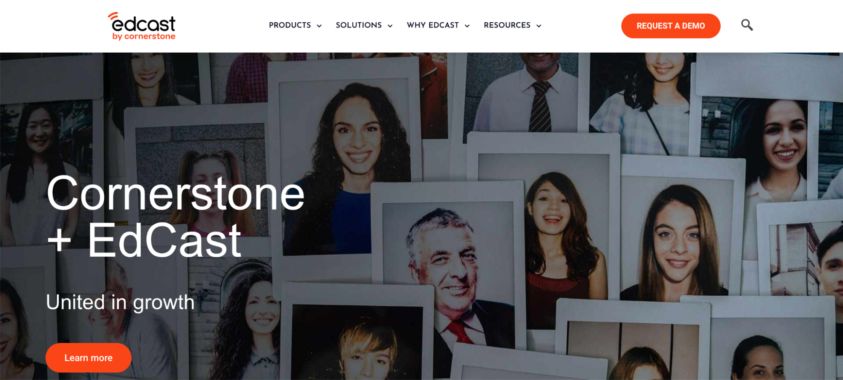The image size is (843, 380).
Task: Select the WHY EDCAST menu label
Action: tap(433, 25)
